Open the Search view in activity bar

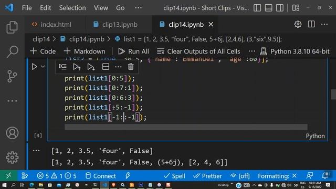(x=12, y=51)
